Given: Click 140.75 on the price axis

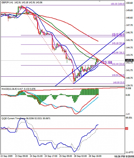Looking at the screenshot, I should coord(129,78).
